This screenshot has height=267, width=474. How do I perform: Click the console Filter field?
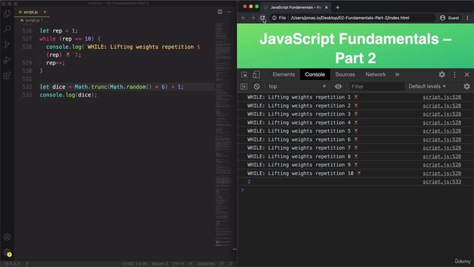pyautogui.click(x=376, y=87)
